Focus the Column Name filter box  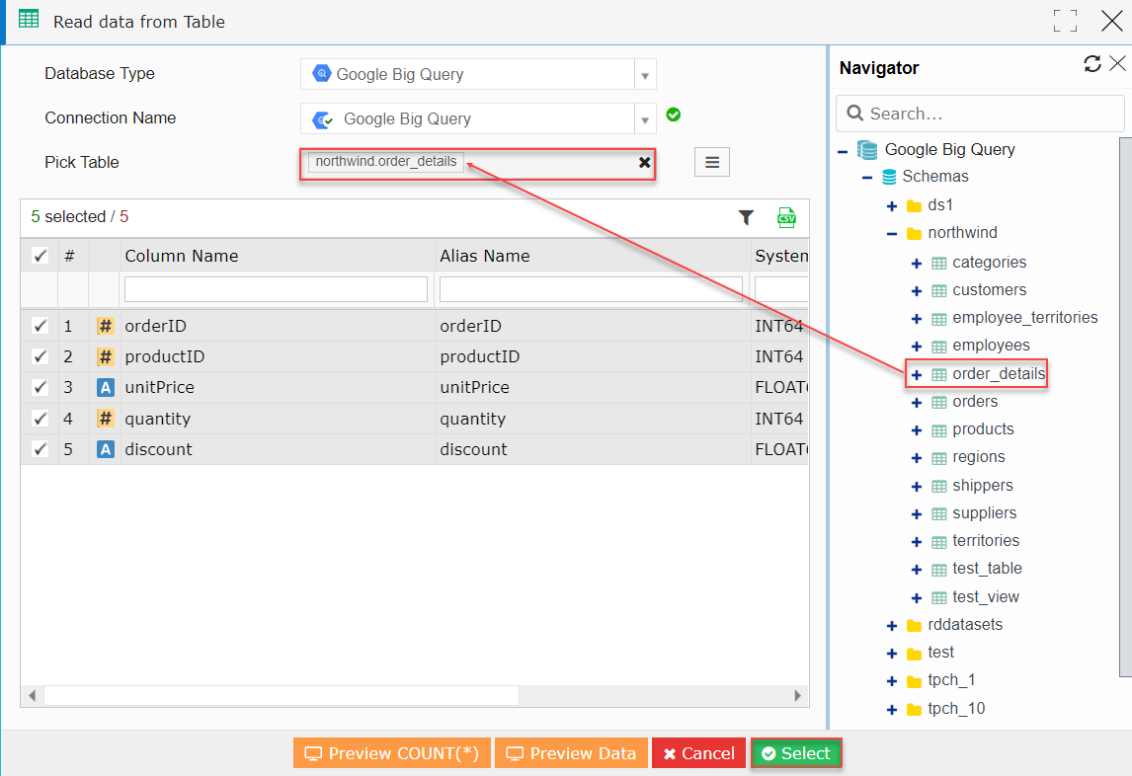coord(276,289)
